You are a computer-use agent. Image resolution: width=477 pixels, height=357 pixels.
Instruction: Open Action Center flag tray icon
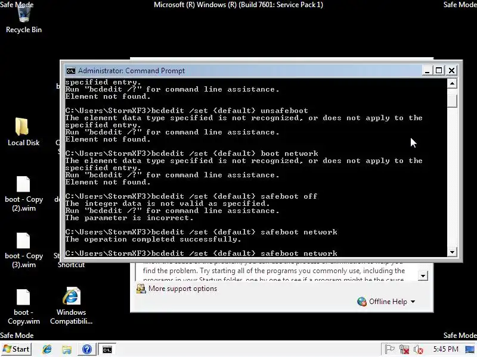tap(389, 349)
